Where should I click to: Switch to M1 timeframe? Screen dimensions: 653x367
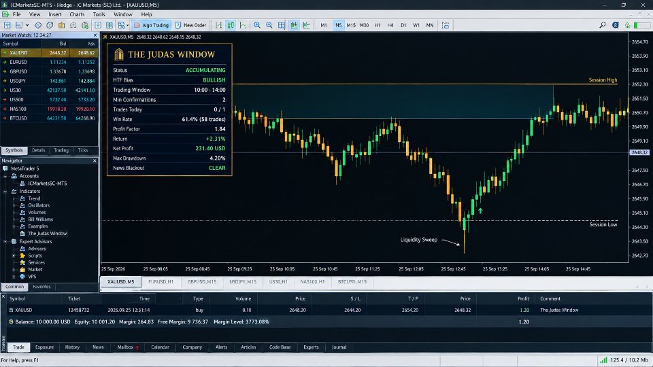[x=324, y=25]
